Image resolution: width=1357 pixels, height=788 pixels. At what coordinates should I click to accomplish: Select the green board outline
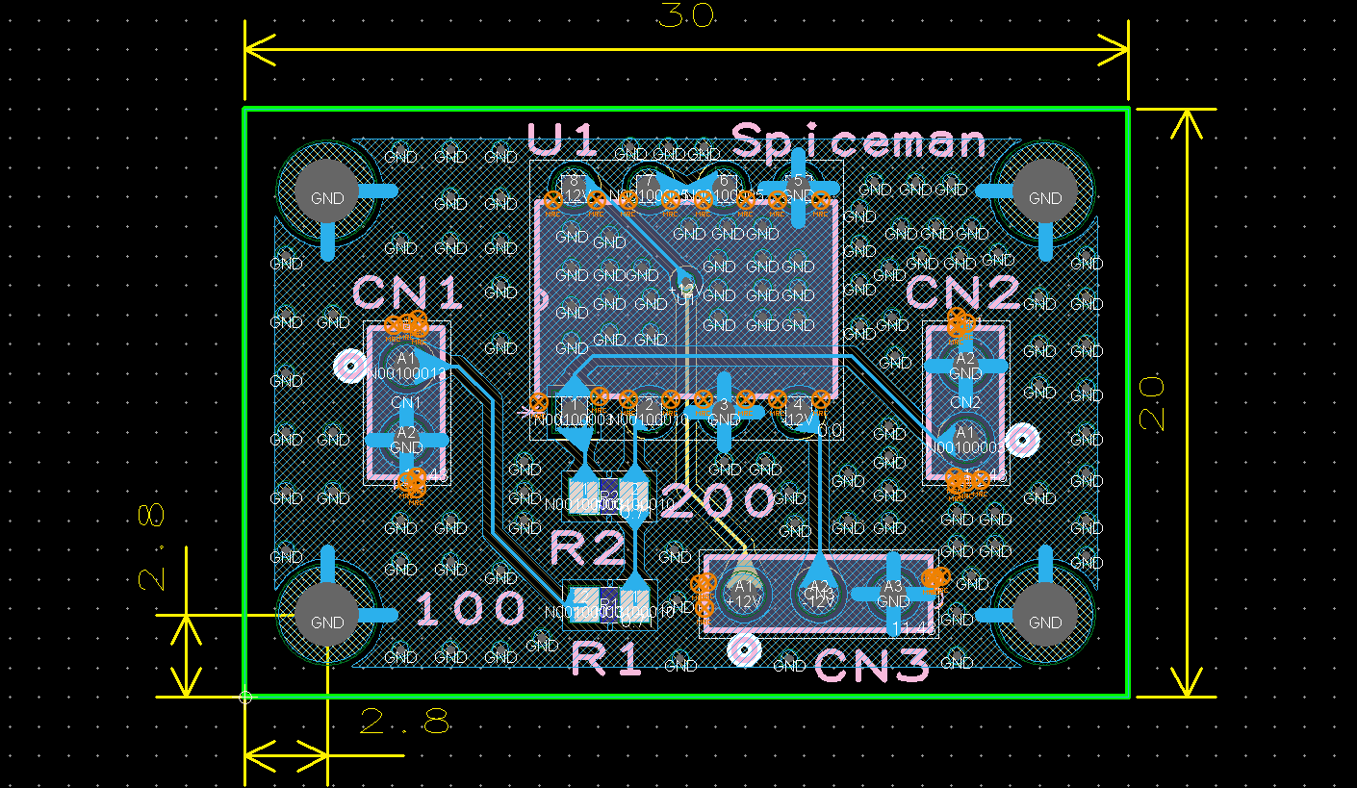coord(688,109)
